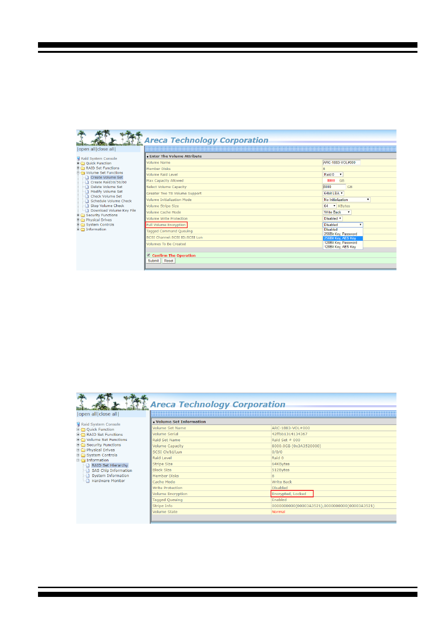Collapse Volume Set Functions tree node, top screenshot

point(78,173)
